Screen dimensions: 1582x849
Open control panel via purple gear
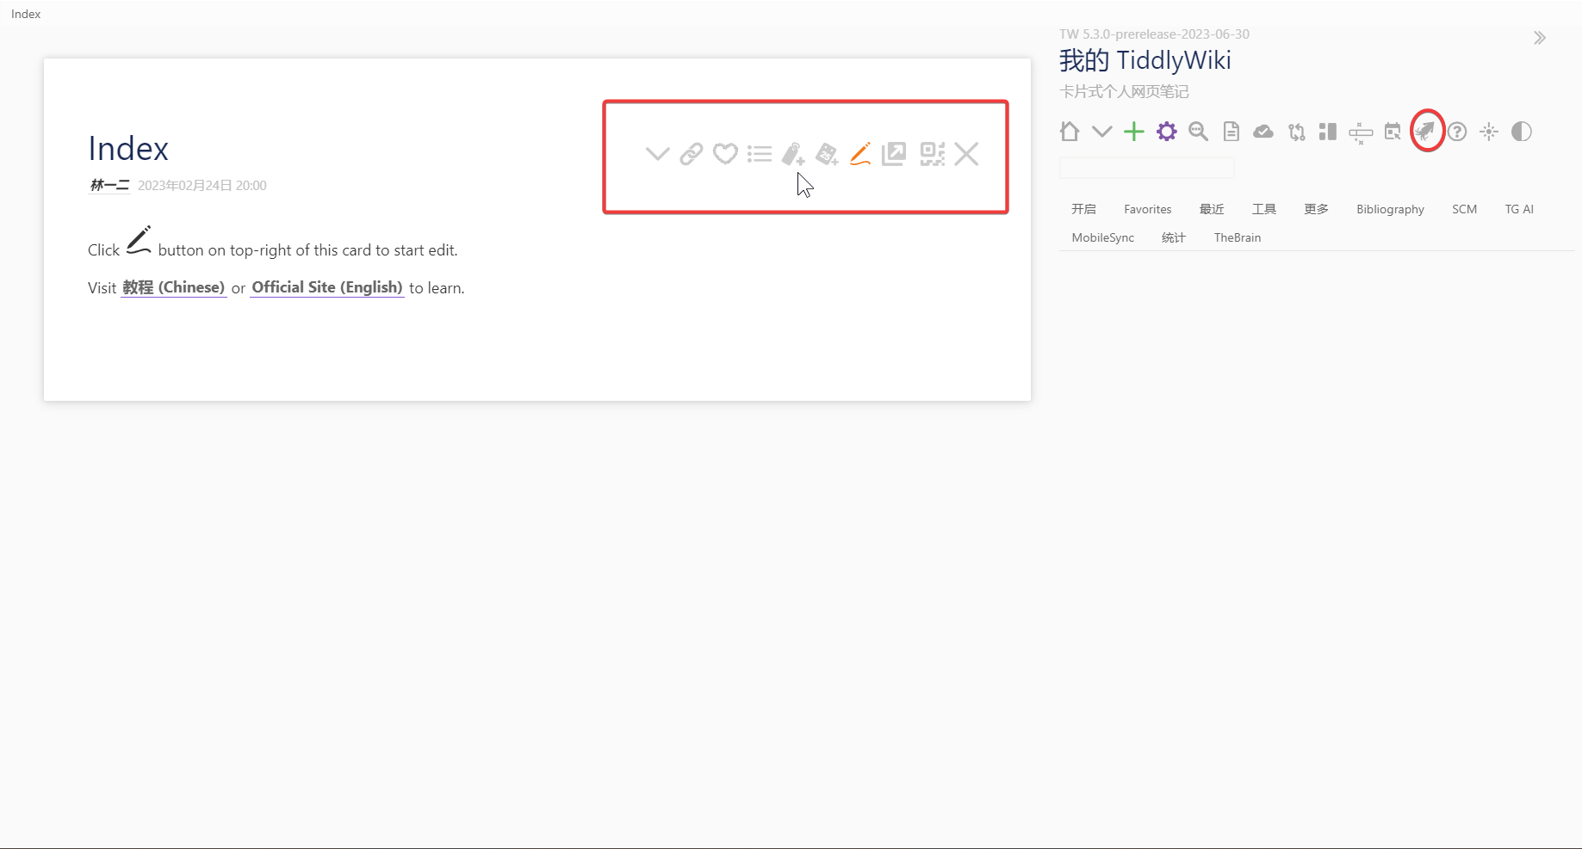coord(1167,132)
